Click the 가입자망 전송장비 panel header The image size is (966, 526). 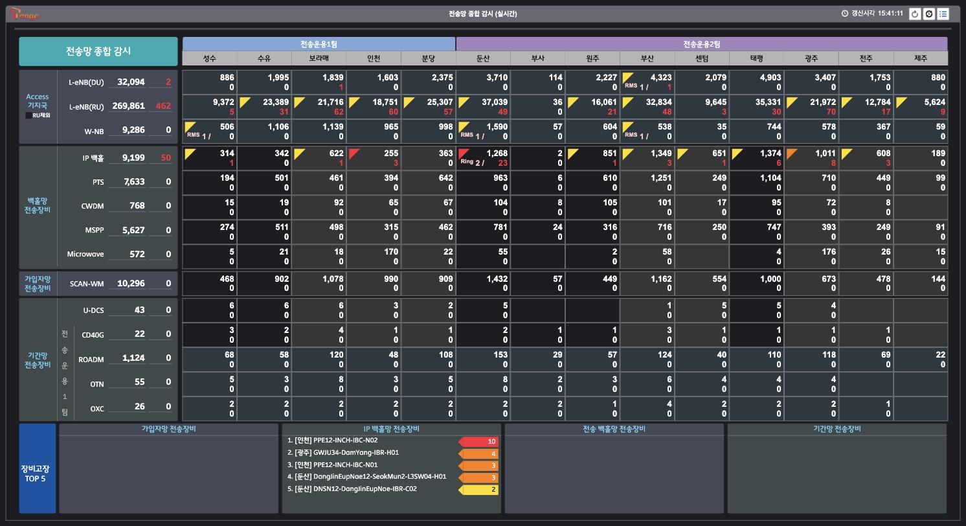pos(169,429)
